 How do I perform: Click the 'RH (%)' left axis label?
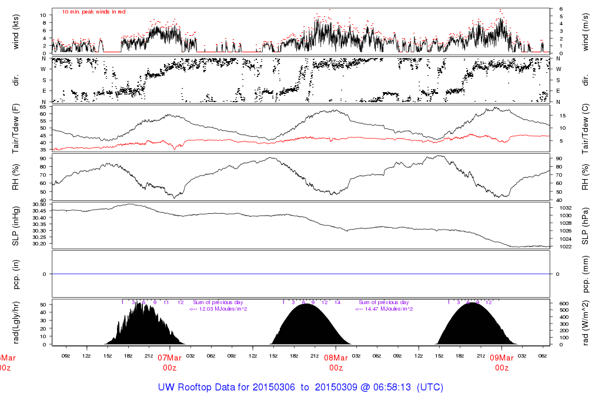point(16,177)
